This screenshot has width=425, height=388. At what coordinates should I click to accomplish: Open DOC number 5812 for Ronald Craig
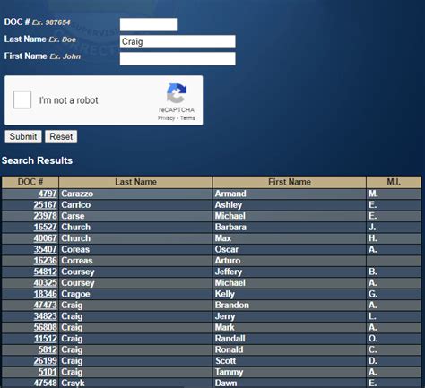[48, 349]
